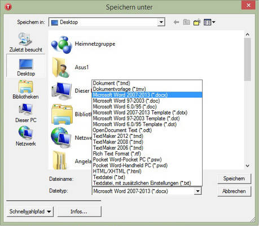Choose OpenDocument Text (*.odt) entry
Image resolution: width=259 pixels, height=226 pixels.
147,130
